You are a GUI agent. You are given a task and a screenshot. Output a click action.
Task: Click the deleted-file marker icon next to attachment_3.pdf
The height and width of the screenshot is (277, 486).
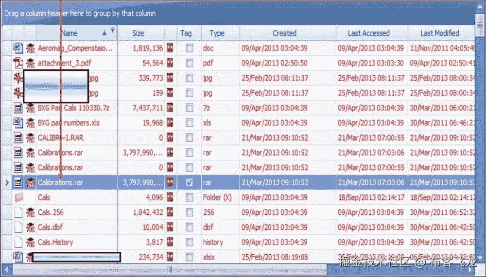[x=30, y=63]
